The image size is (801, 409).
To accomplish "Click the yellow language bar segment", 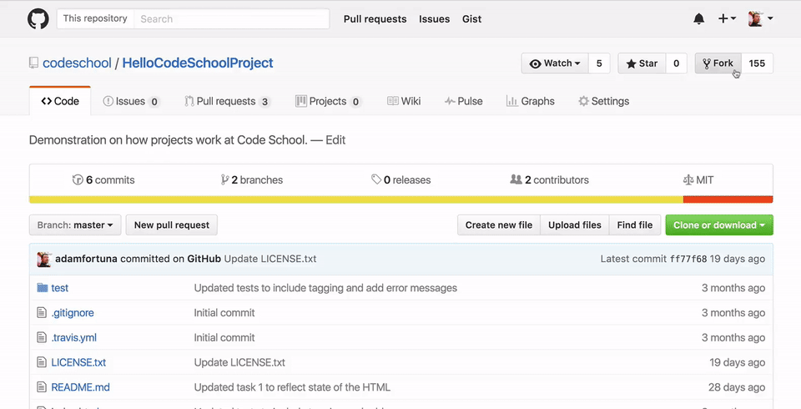I will point(356,199).
